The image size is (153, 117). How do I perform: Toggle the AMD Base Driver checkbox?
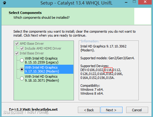[17, 44]
